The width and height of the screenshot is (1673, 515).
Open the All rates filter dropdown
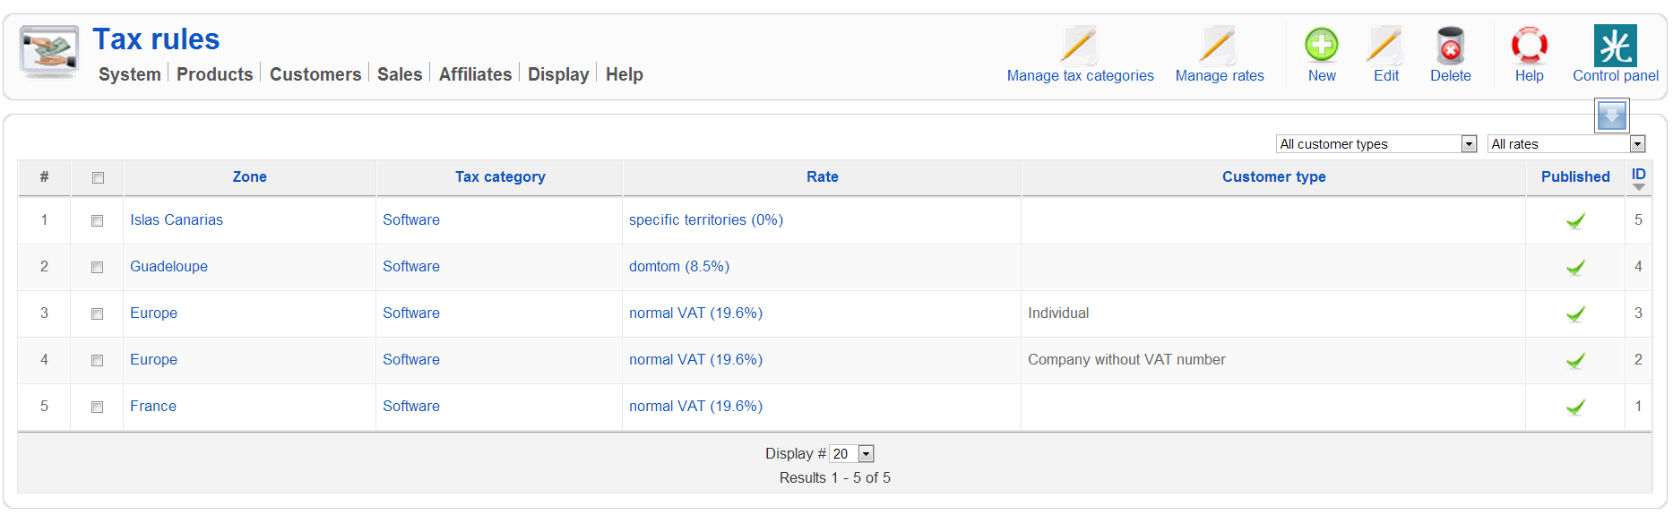pos(1565,143)
